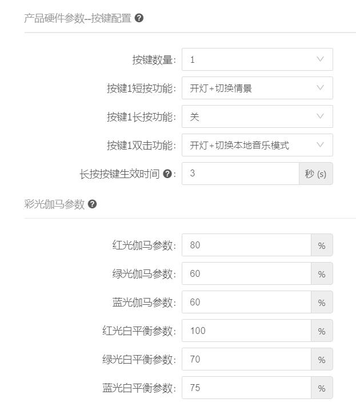
Task: Click help icon next to 长按按键生效时间
Action: click(x=167, y=174)
